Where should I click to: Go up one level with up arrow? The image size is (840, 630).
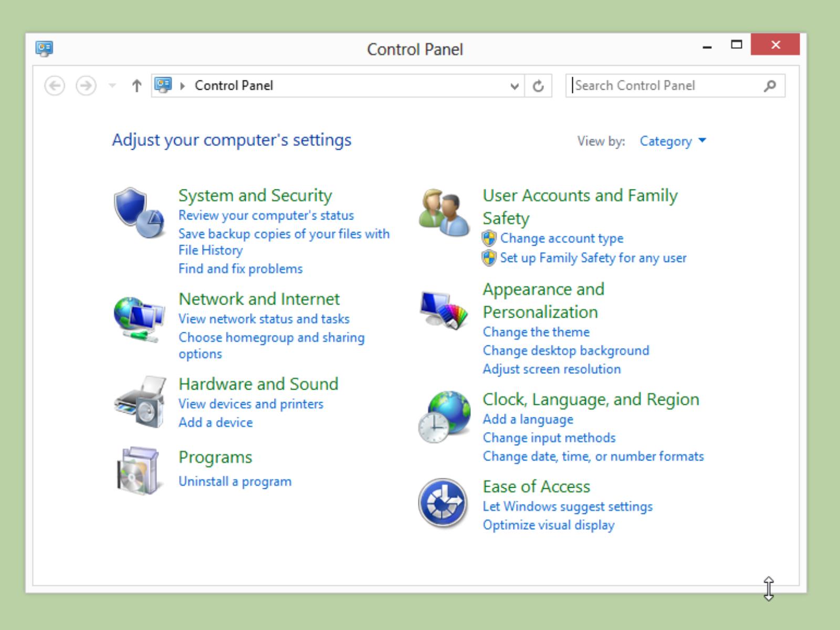pyautogui.click(x=136, y=86)
